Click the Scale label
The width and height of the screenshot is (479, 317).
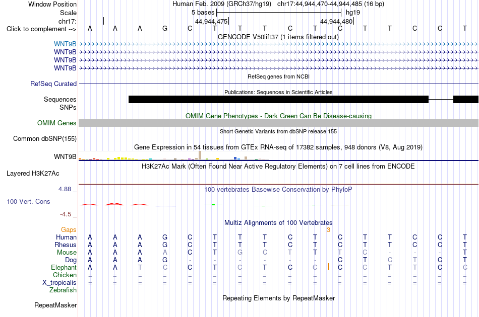tap(68, 13)
